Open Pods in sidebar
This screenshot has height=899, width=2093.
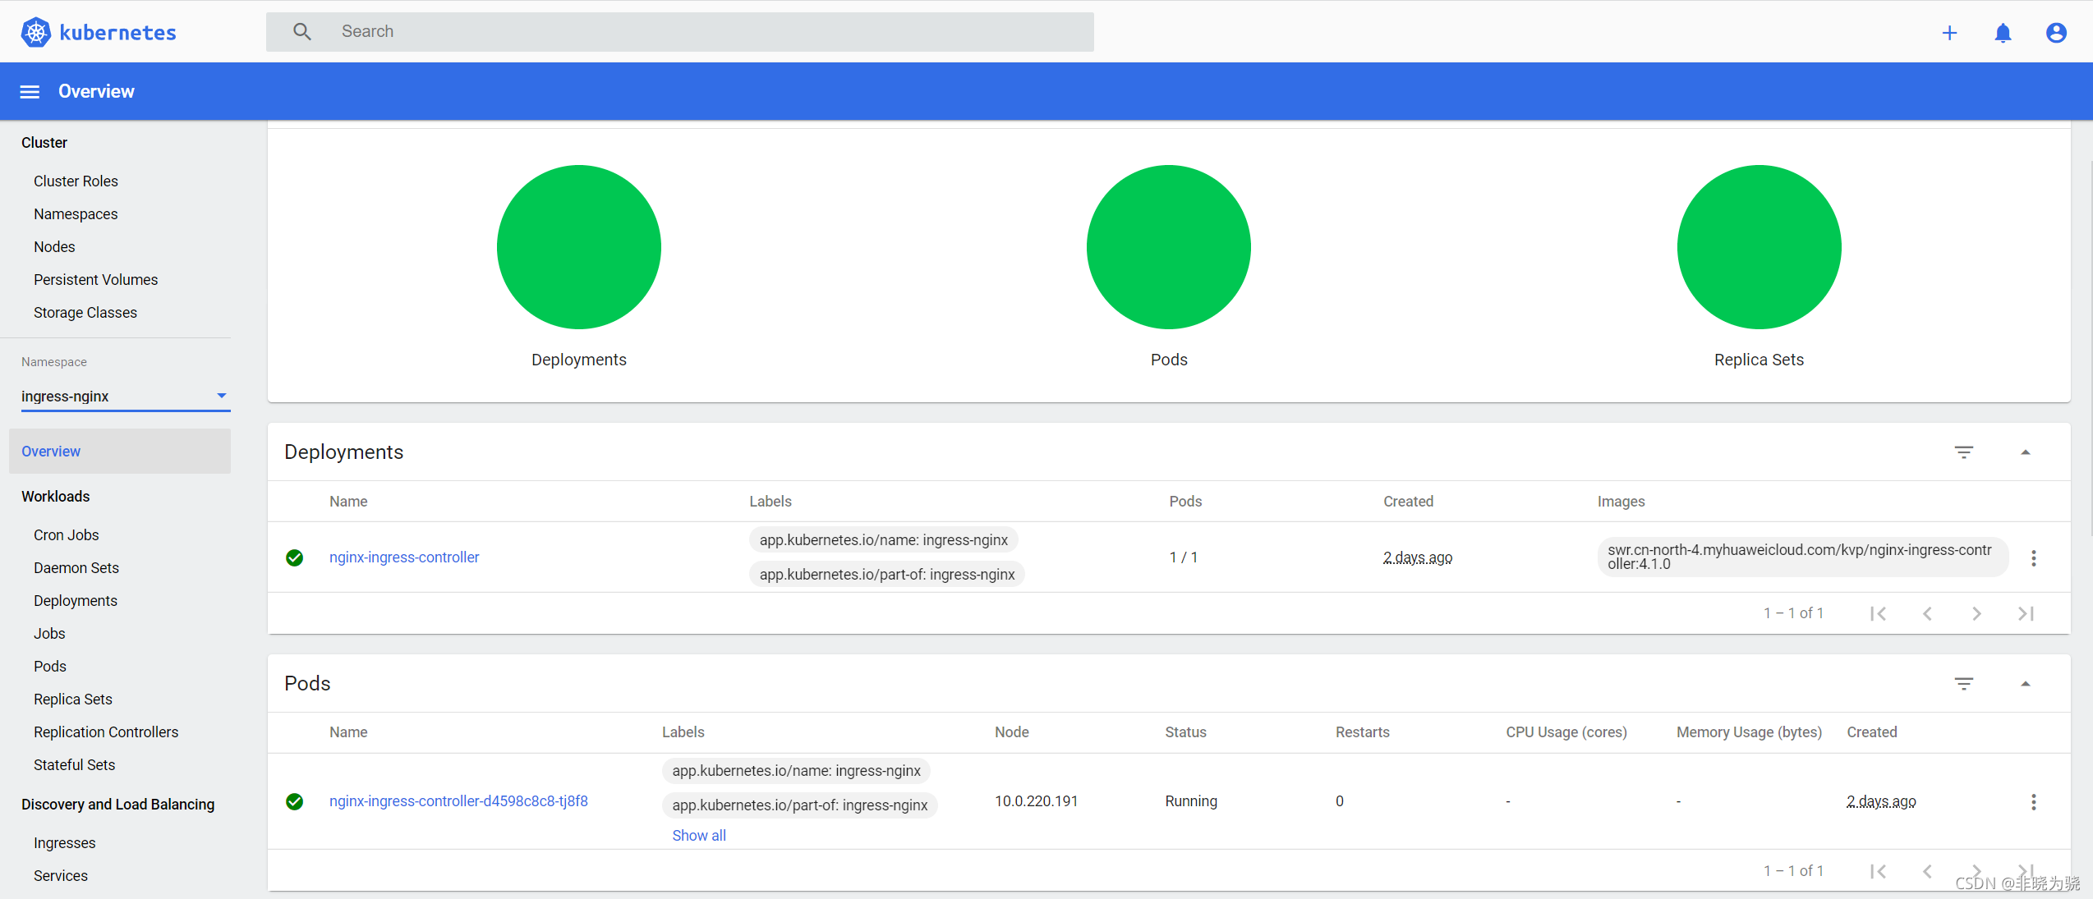[50, 666]
